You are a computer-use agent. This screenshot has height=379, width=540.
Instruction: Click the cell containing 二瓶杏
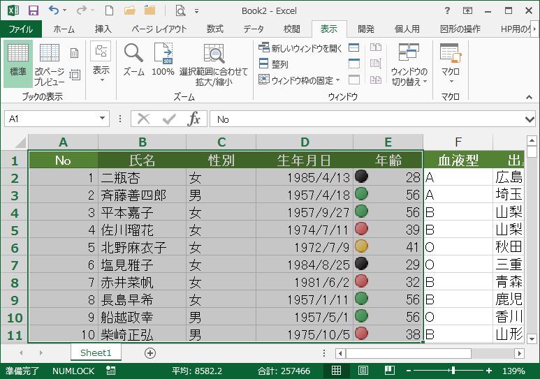coord(143,177)
